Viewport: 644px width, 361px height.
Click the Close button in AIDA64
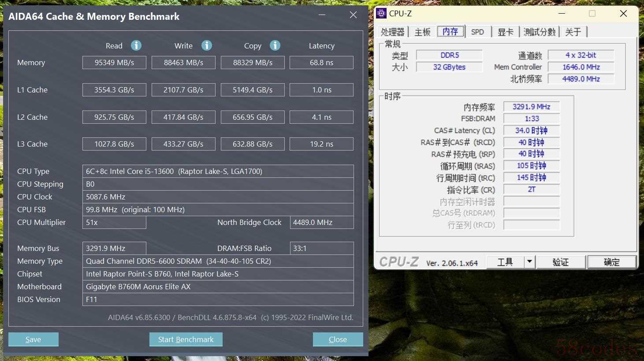(338, 339)
